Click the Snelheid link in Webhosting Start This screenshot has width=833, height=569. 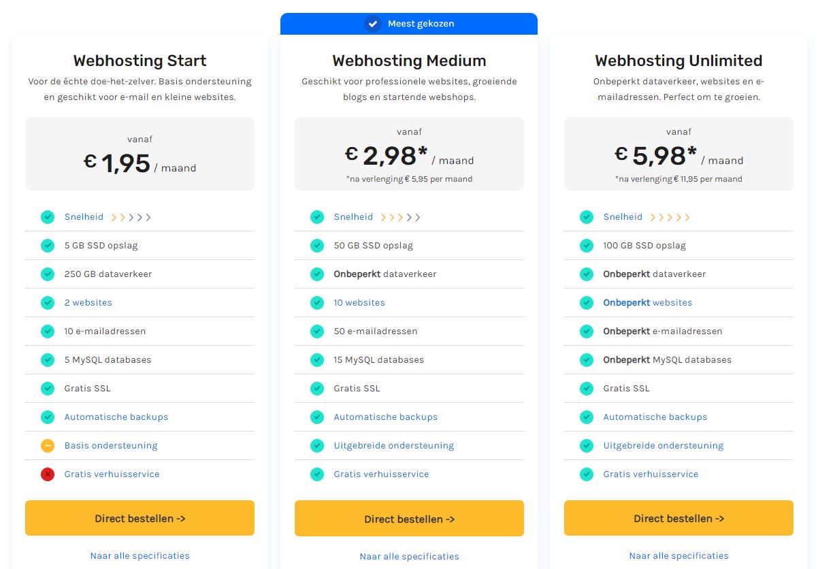84,217
